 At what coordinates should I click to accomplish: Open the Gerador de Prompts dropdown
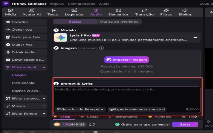click(x=80, y=109)
